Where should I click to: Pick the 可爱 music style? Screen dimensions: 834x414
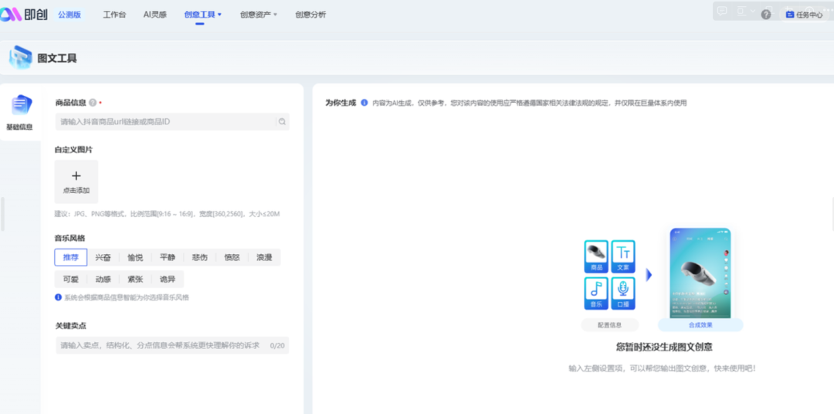[x=70, y=280]
